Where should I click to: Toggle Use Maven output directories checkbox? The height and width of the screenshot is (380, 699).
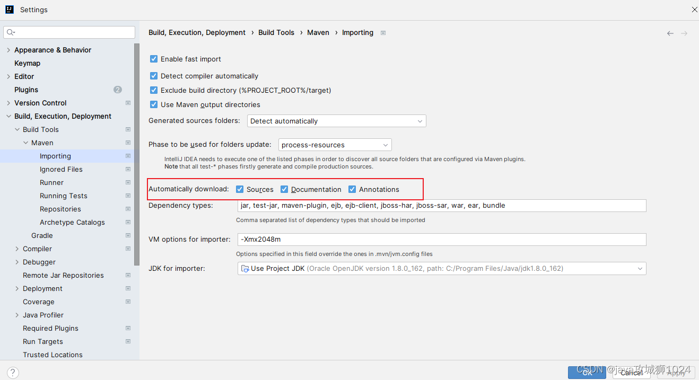click(154, 104)
